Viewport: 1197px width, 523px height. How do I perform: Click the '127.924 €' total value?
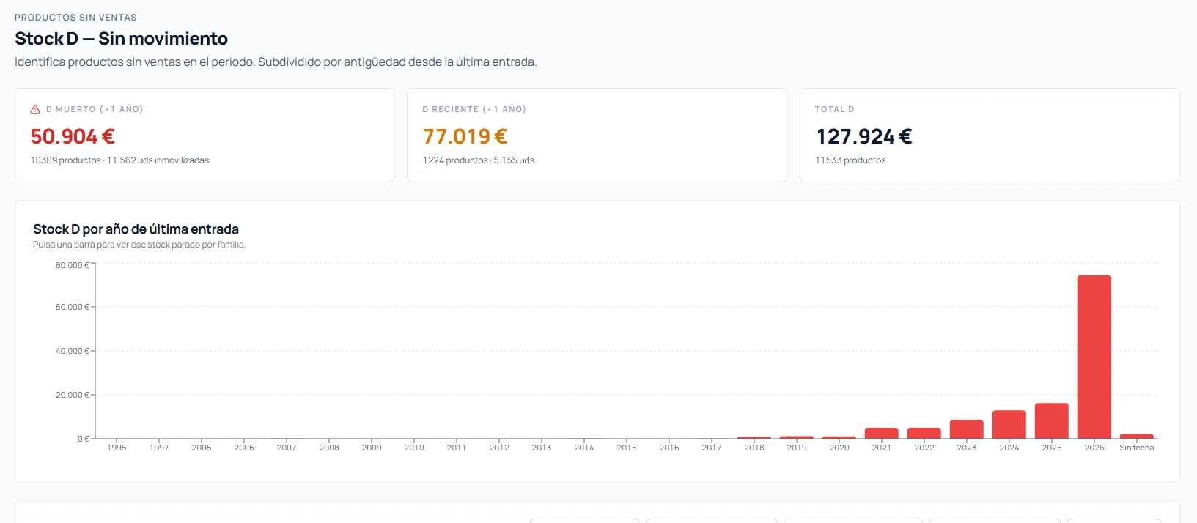pyautogui.click(x=863, y=136)
